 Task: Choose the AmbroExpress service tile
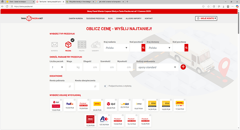tap(104, 120)
